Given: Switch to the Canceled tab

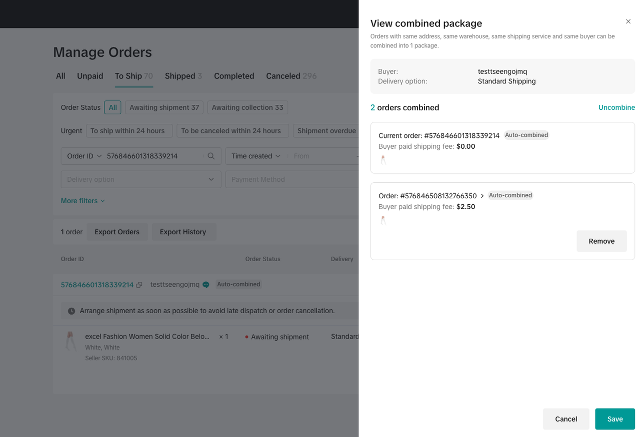Looking at the screenshot, I should pos(291,76).
